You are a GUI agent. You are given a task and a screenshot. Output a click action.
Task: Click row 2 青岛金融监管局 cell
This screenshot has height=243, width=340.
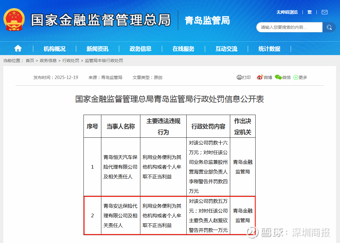[243, 215]
